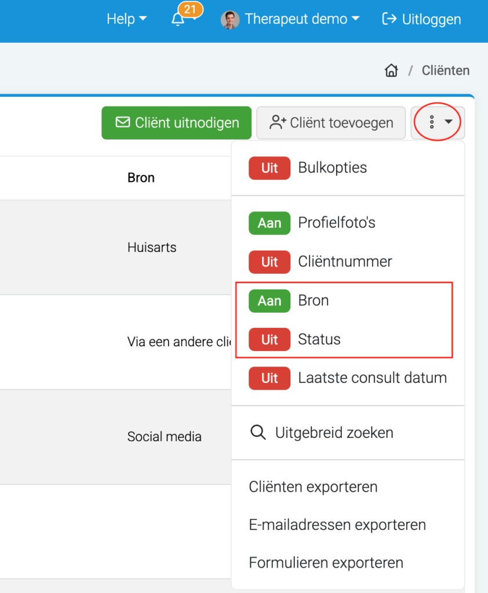This screenshot has width=488, height=593.
Task: Expand the Help dropdown menu
Action: click(126, 19)
